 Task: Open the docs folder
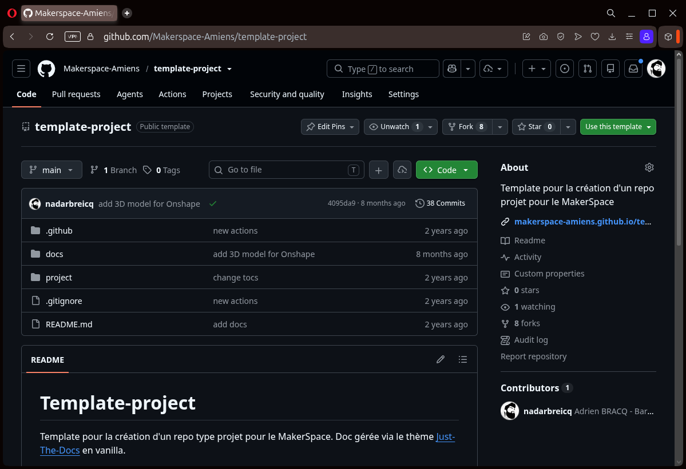[54, 254]
